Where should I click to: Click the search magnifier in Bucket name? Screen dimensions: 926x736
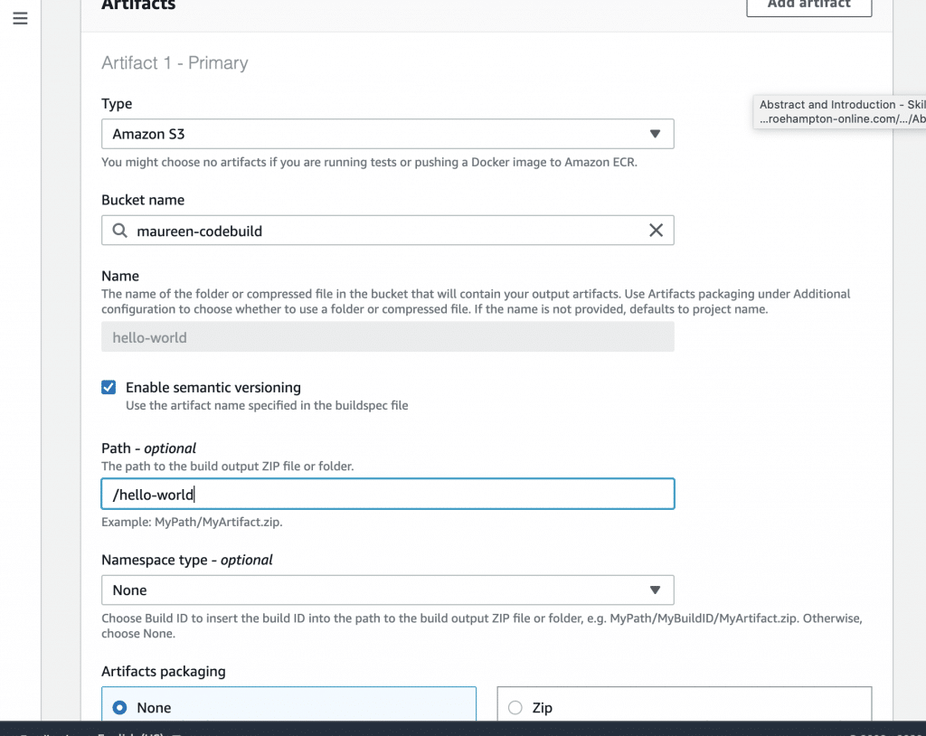click(x=119, y=231)
